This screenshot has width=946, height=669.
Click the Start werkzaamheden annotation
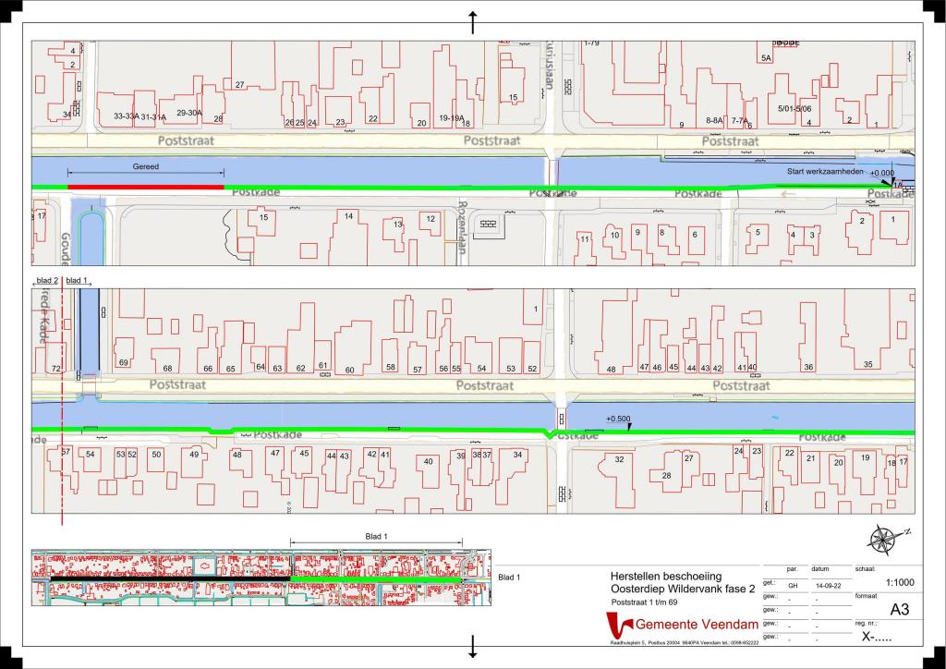coord(824,172)
